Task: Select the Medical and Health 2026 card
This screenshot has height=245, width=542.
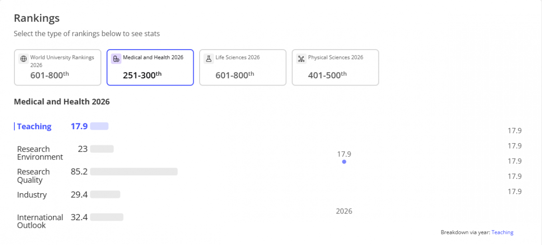Action: point(150,67)
